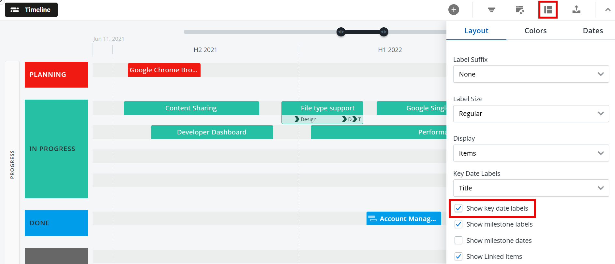Viewport: 615px width, 264px height.
Task: Open the filter icon in the toolbar
Action: click(491, 10)
